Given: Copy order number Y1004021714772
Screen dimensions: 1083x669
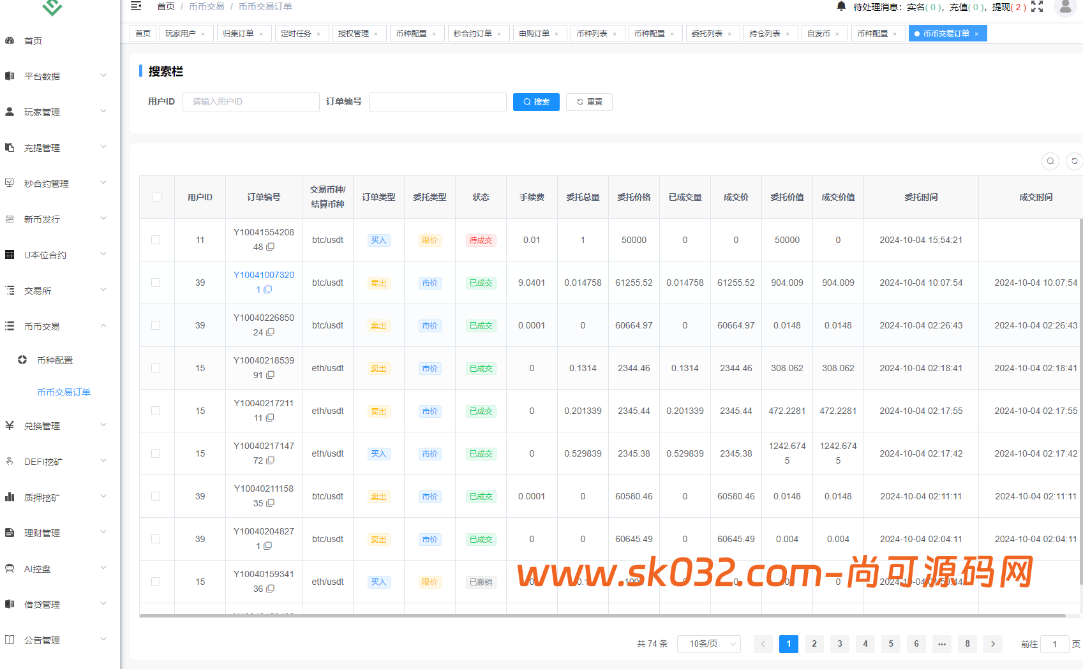Looking at the screenshot, I should click(x=271, y=460).
